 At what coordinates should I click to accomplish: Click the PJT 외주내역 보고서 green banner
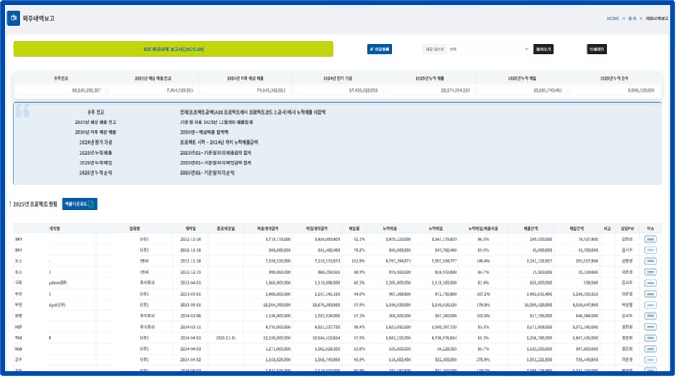[x=173, y=49]
